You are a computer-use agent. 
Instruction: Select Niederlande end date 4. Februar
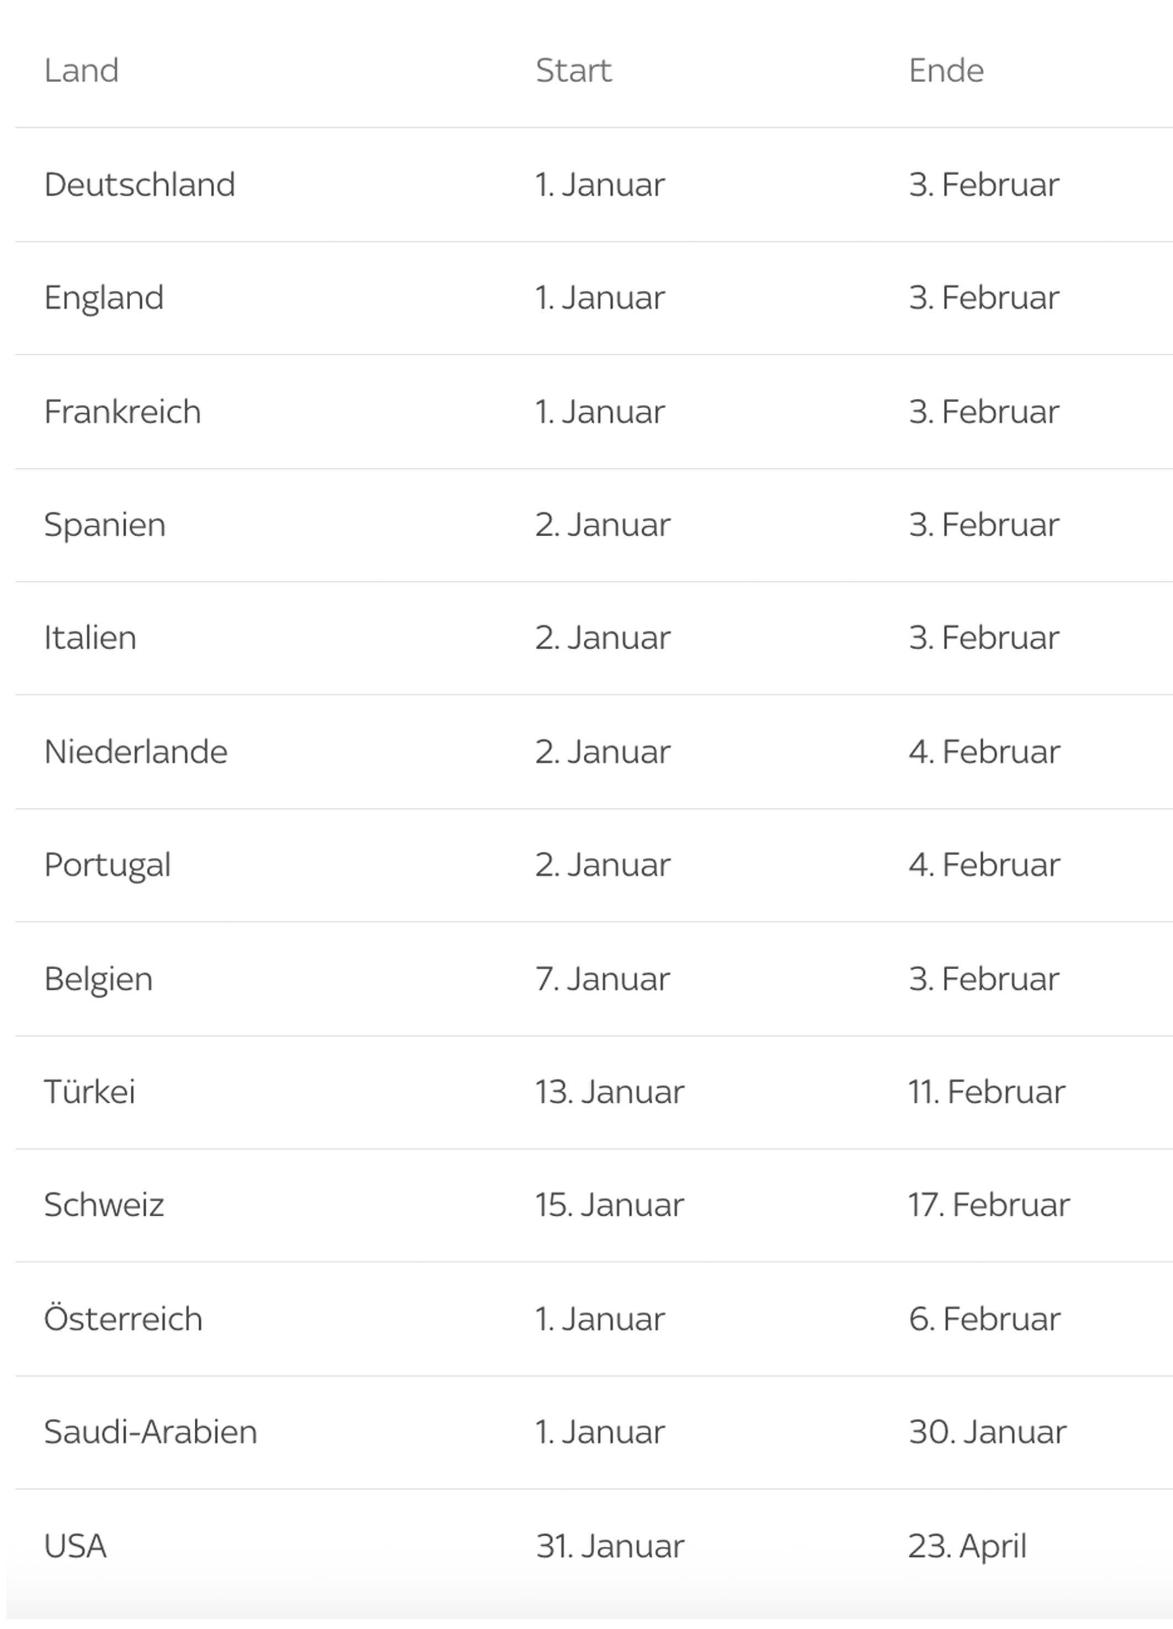pos(984,752)
